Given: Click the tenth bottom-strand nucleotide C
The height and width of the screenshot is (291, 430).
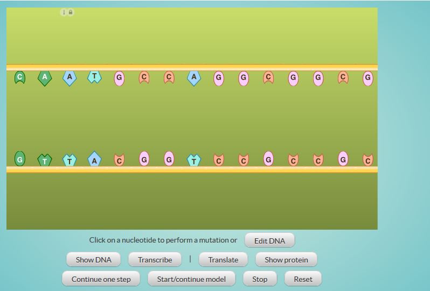Looking at the screenshot, I should pyautogui.click(x=244, y=160).
